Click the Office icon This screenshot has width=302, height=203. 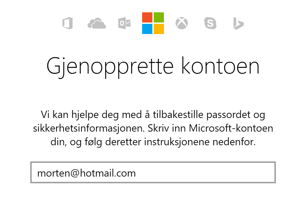pos(67,23)
